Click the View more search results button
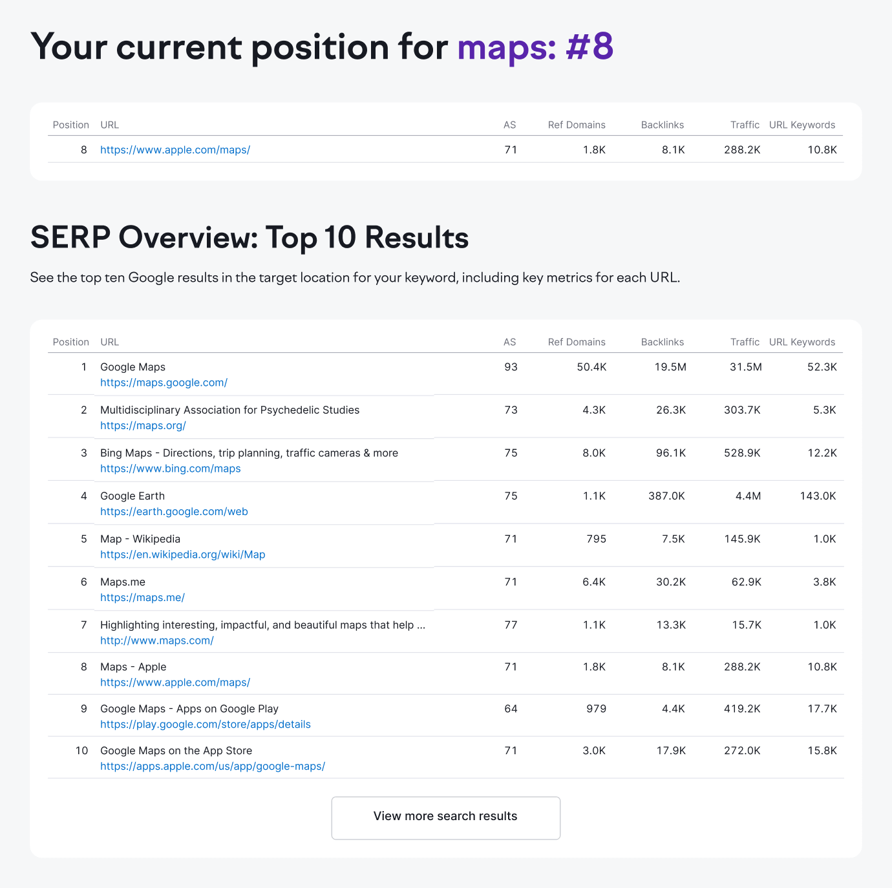Image resolution: width=892 pixels, height=888 pixels. point(445,816)
